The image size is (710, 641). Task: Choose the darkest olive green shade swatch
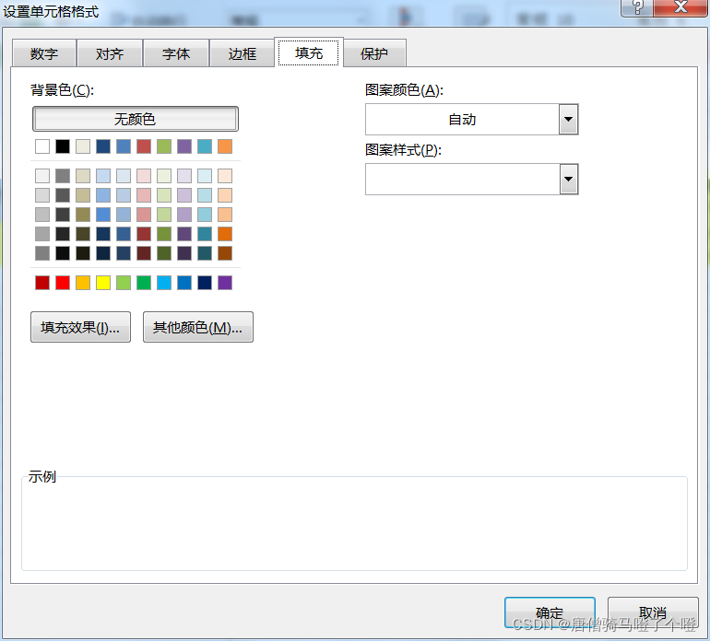click(x=164, y=253)
